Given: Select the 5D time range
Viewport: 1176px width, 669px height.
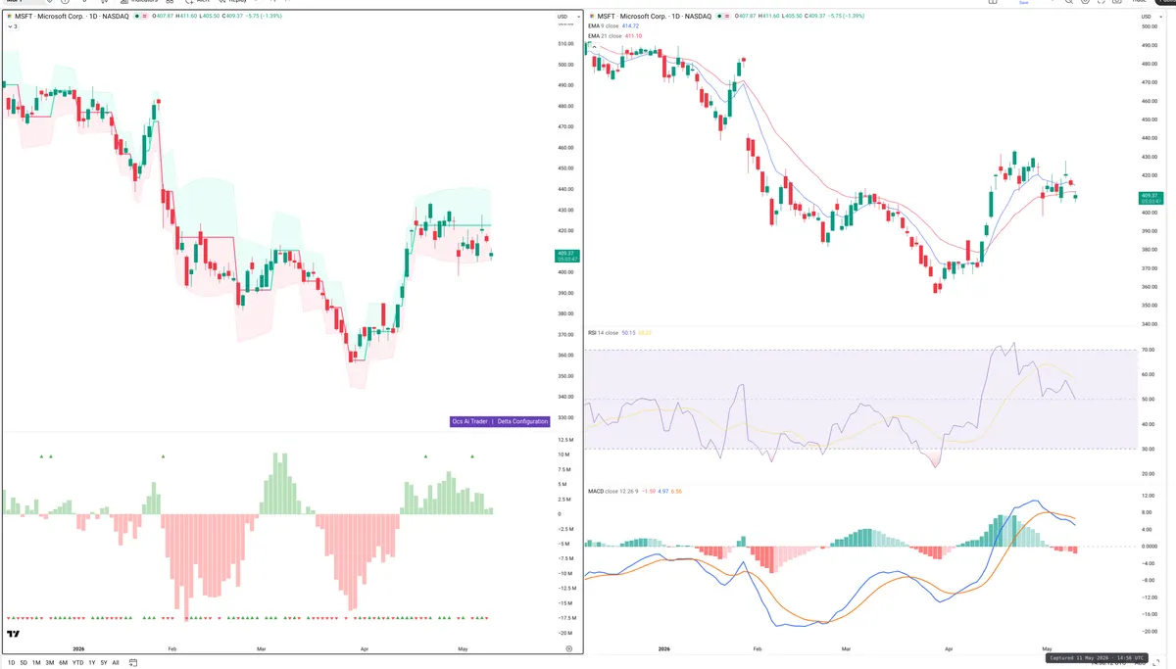Looking at the screenshot, I should (x=24, y=662).
